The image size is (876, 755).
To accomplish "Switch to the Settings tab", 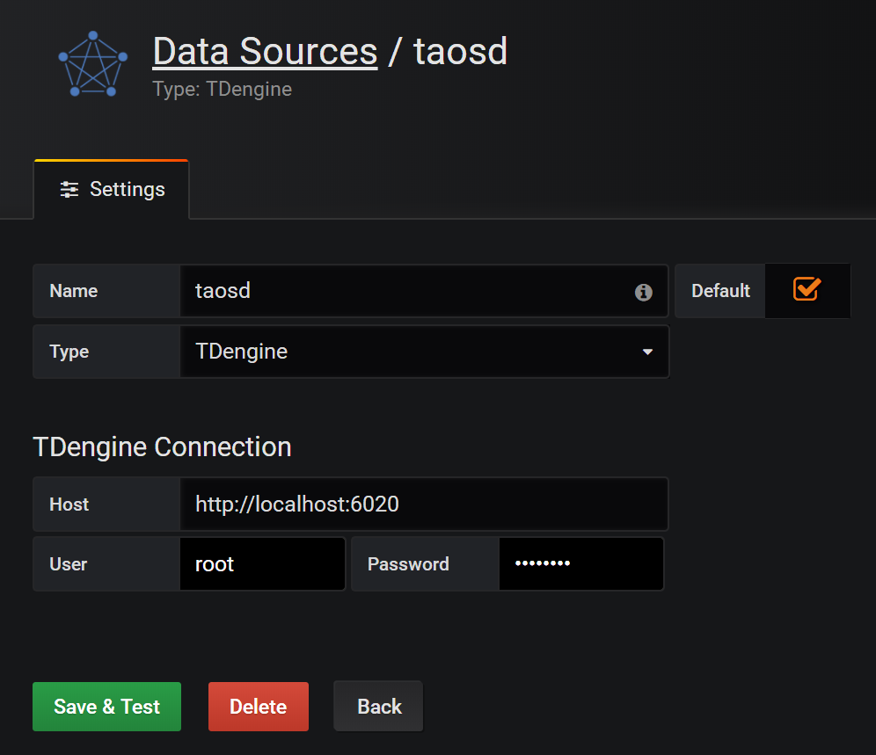I will coord(112,190).
